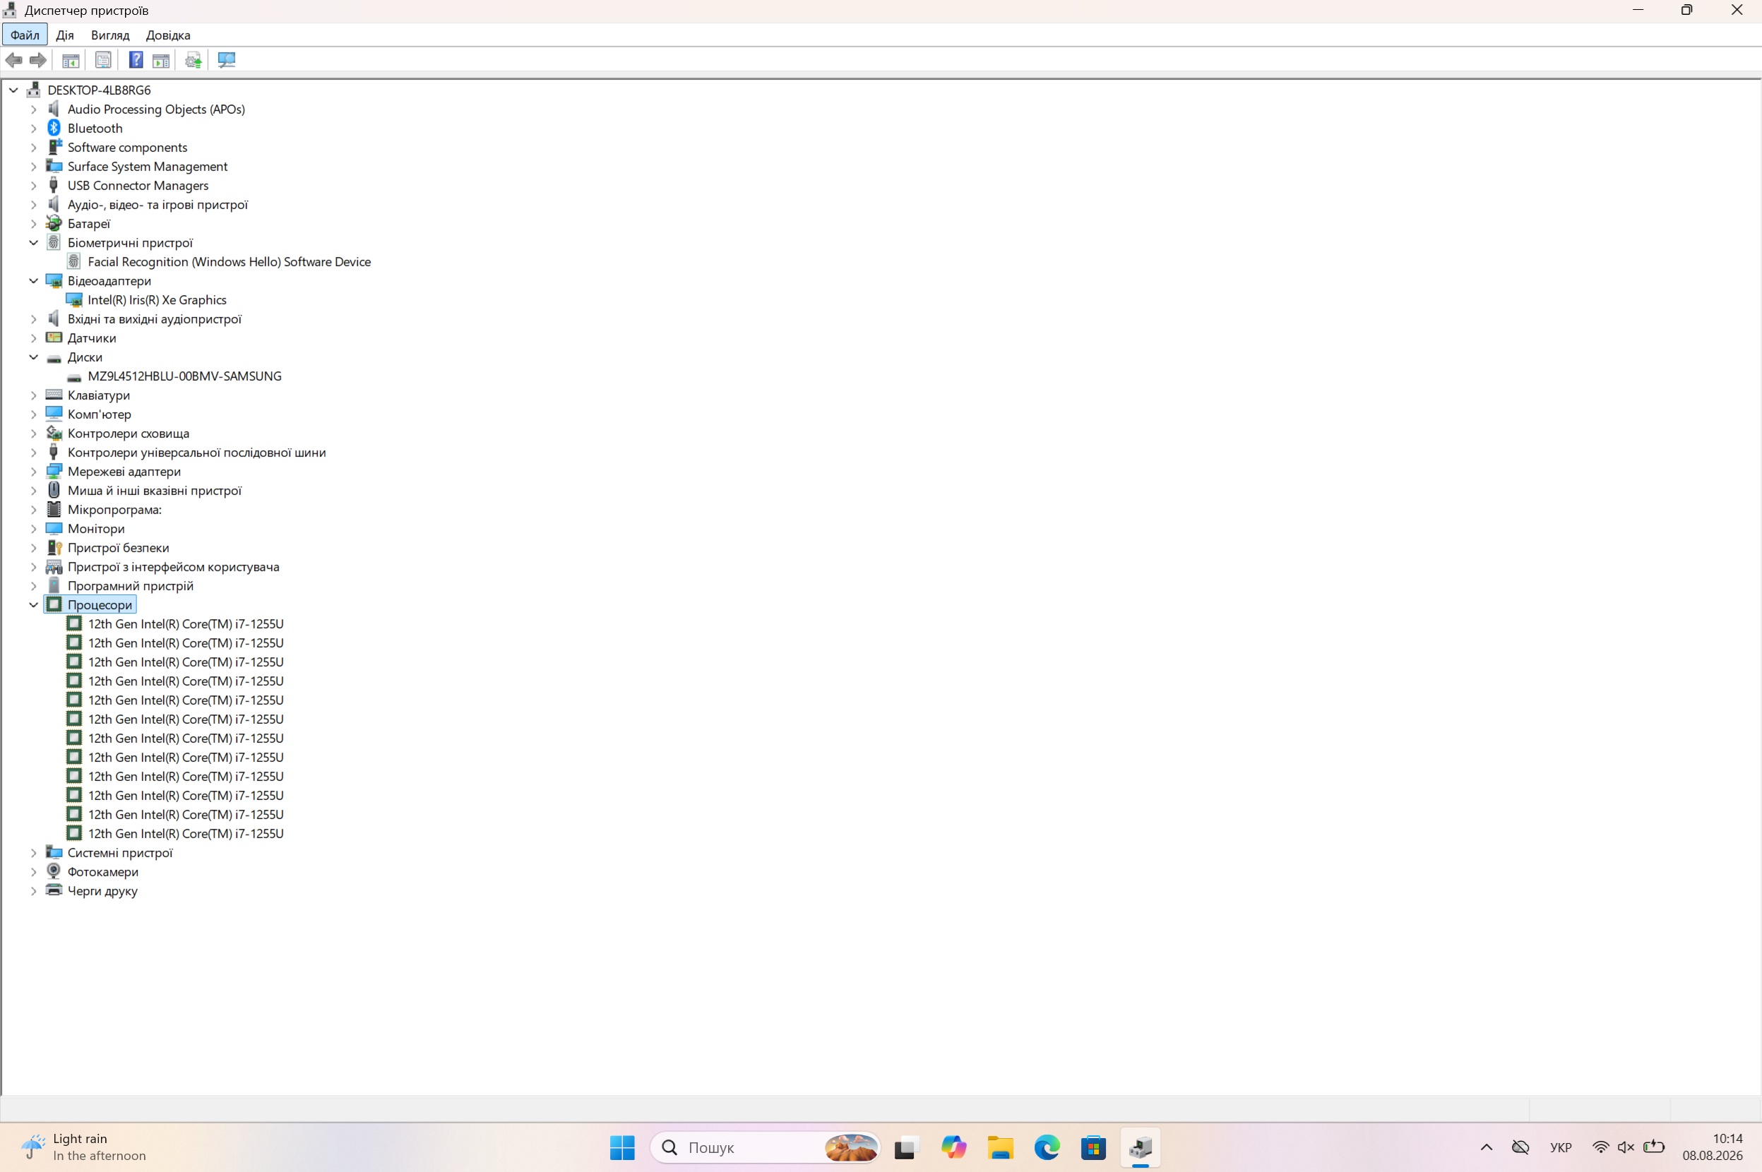This screenshot has width=1762, height=1172.
Task: Click the Миша й інші вказівні пристрої icon
Action: click(54, 490)
